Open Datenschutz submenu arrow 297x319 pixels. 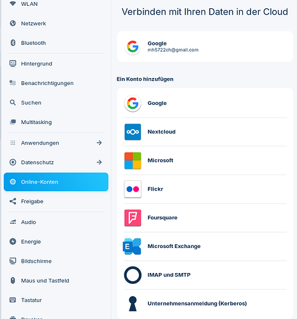tap(99, 162)
